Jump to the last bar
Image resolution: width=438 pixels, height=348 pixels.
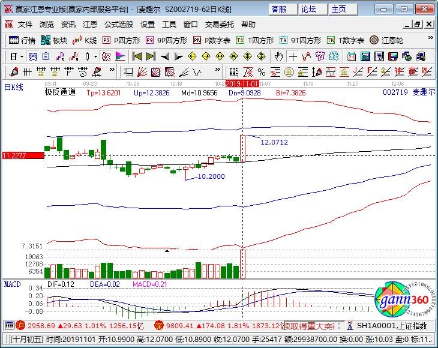point(151,56)
